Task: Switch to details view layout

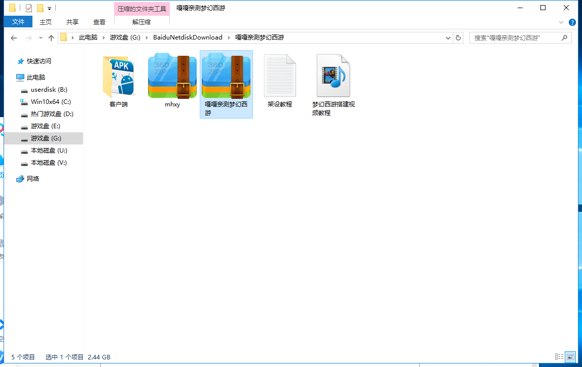Action: click(559, 357)
